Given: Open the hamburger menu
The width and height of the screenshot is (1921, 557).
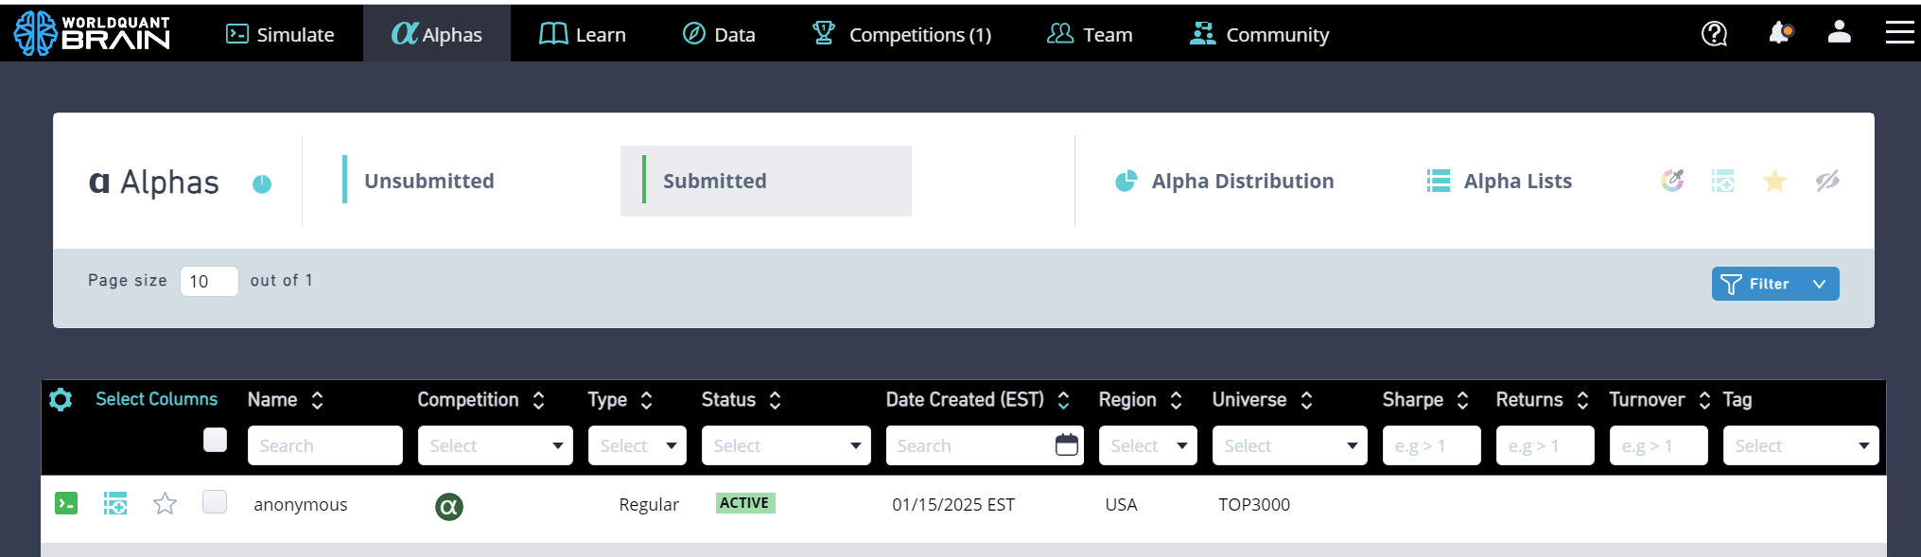Looking at the screenshot, I should [1899, 33].
